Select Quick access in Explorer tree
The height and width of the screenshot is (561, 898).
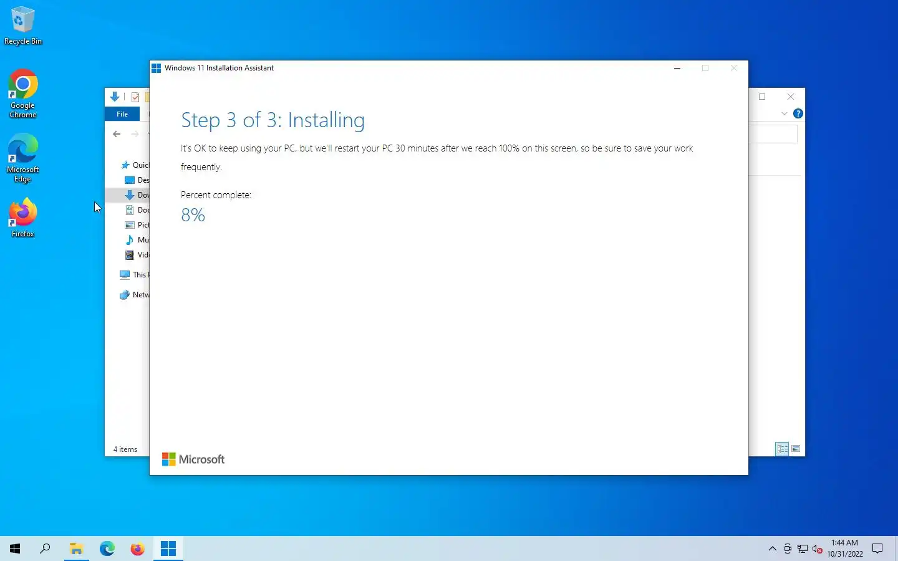click(135, 165)
